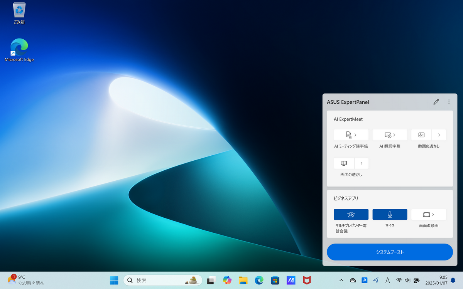Open the Windows Start menu
This screenshot has height=289, width=463.
pyautogui.click(x=114, y=281)
